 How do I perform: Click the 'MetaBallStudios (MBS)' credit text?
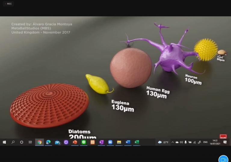pyautogui.click(x=31, y=28)
